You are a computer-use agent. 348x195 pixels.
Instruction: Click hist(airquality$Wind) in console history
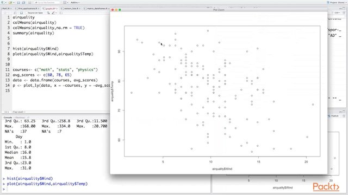[30, 178]
